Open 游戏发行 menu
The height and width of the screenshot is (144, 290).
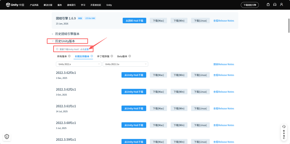pyautogui.click(x=71, y=5)
